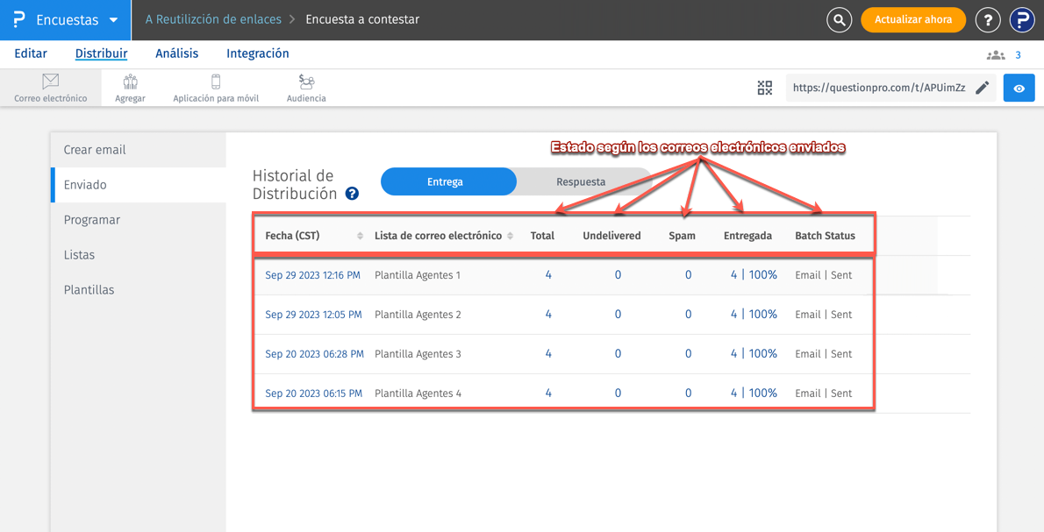This screenshot has height=532, width=1044.
Task: Click the Historial de Distribución help icon
Action: [x=352, y=194]
